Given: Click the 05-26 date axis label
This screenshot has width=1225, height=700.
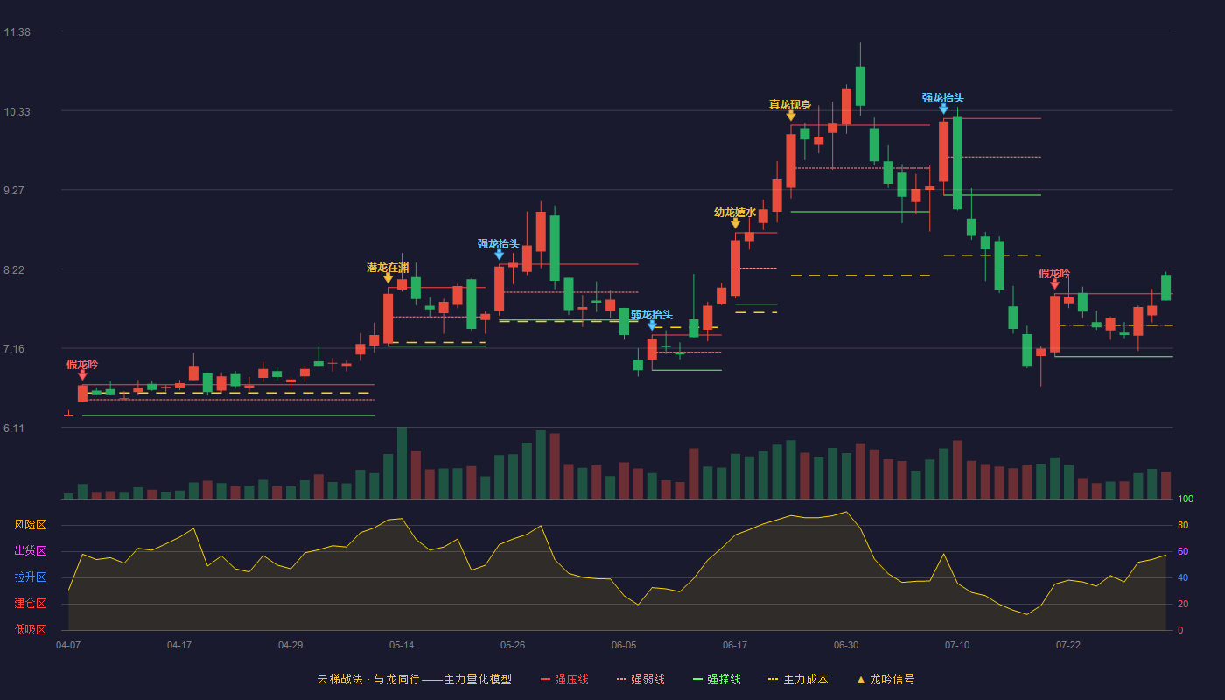Looking at the screenshot, I should [513, 645].
